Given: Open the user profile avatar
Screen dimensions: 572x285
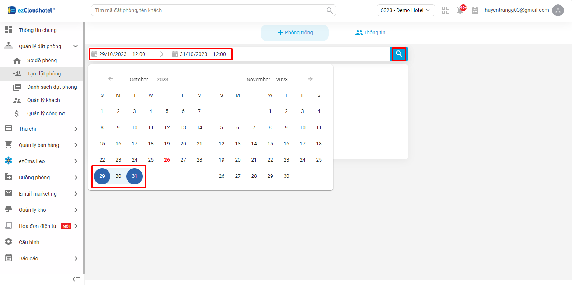Looking at the screenshot, I should (558, 10).
